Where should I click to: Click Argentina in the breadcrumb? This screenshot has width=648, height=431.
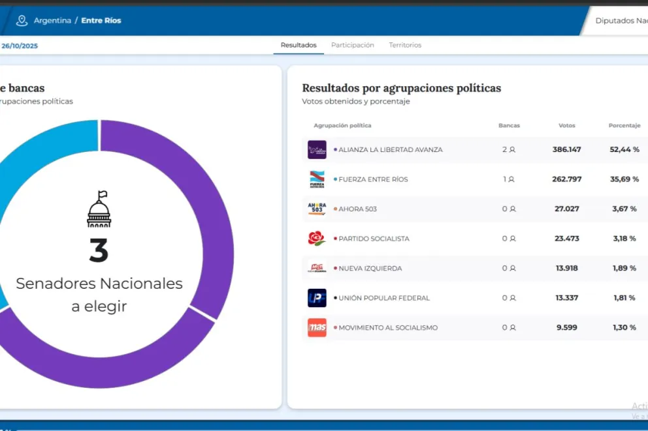(52, 20)
